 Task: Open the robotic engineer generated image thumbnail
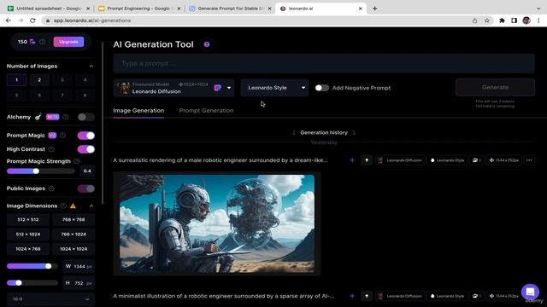[x=217, y=223]
